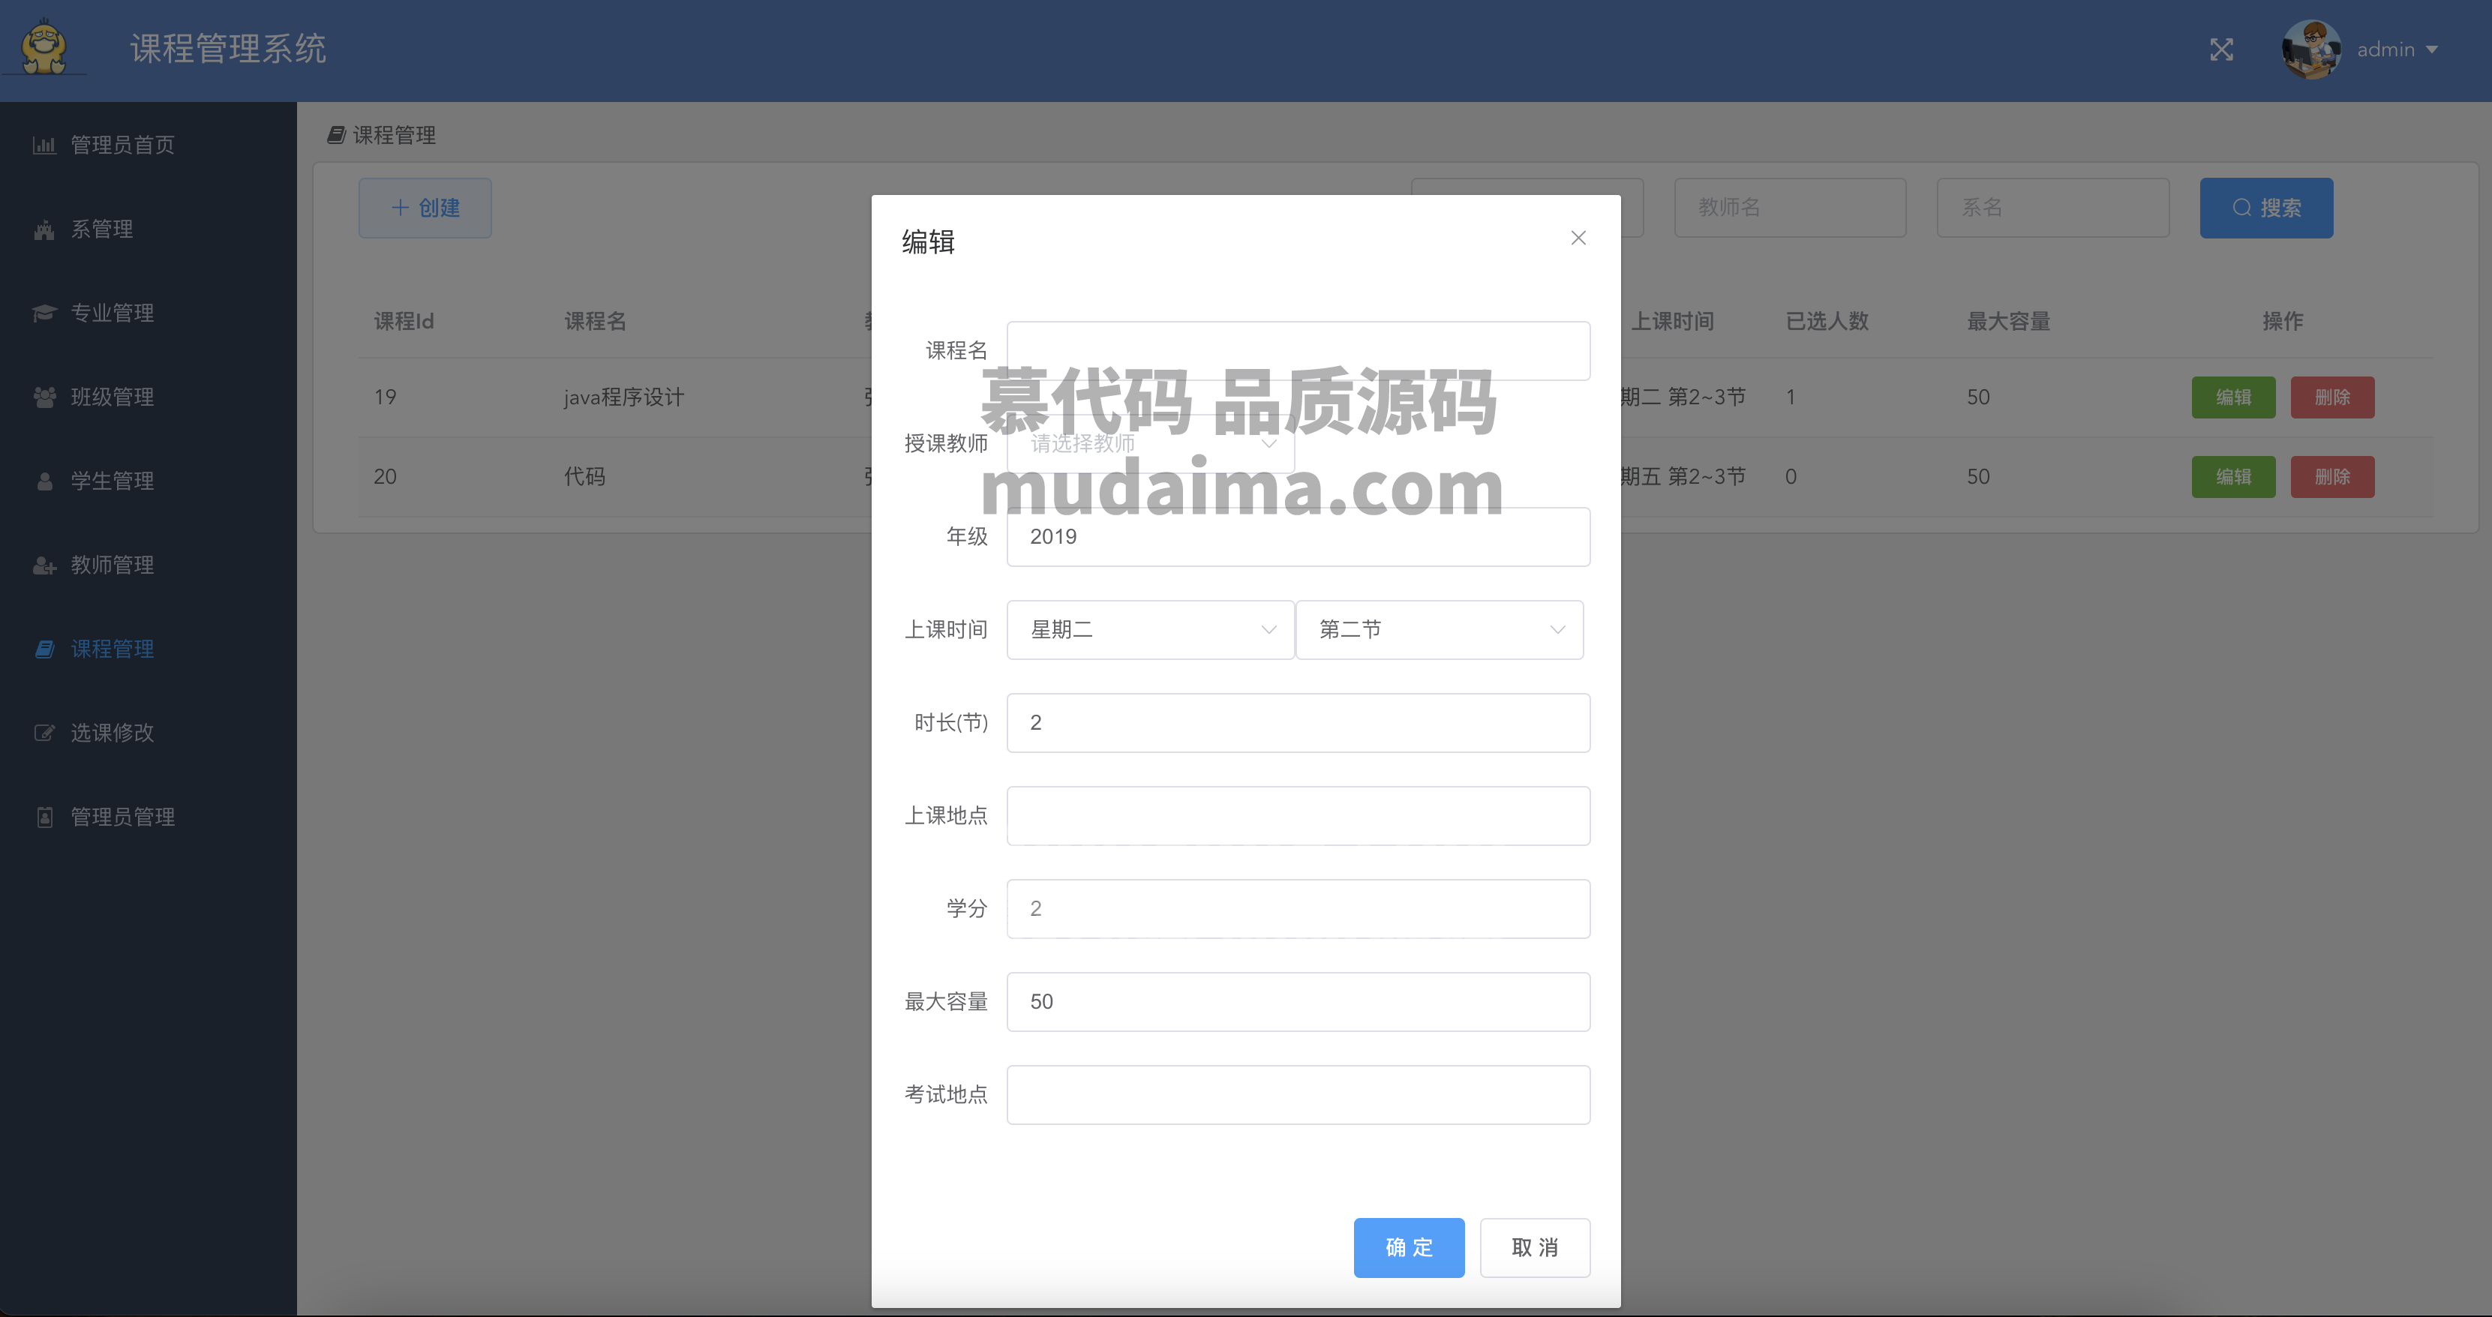Expand the admin user dropdown
Image resolution: width=2492 pixels, height=1317 pixels.
point(2397,49)
